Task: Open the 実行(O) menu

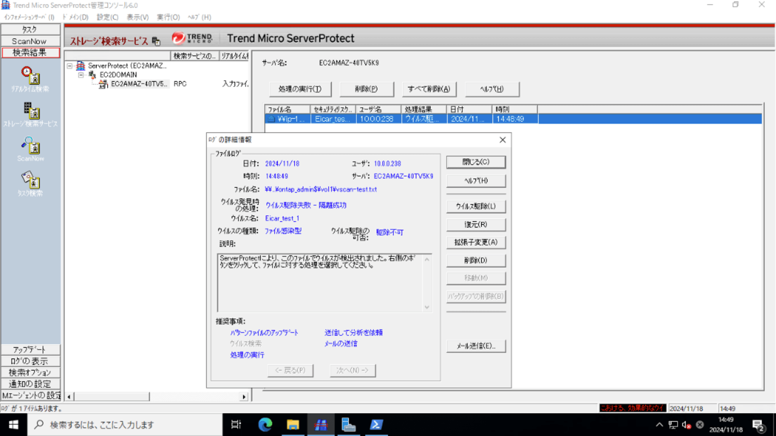Action: point(168,17)
